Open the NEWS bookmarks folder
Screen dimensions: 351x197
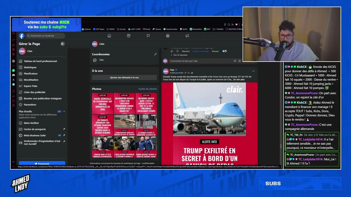point(111,29)
